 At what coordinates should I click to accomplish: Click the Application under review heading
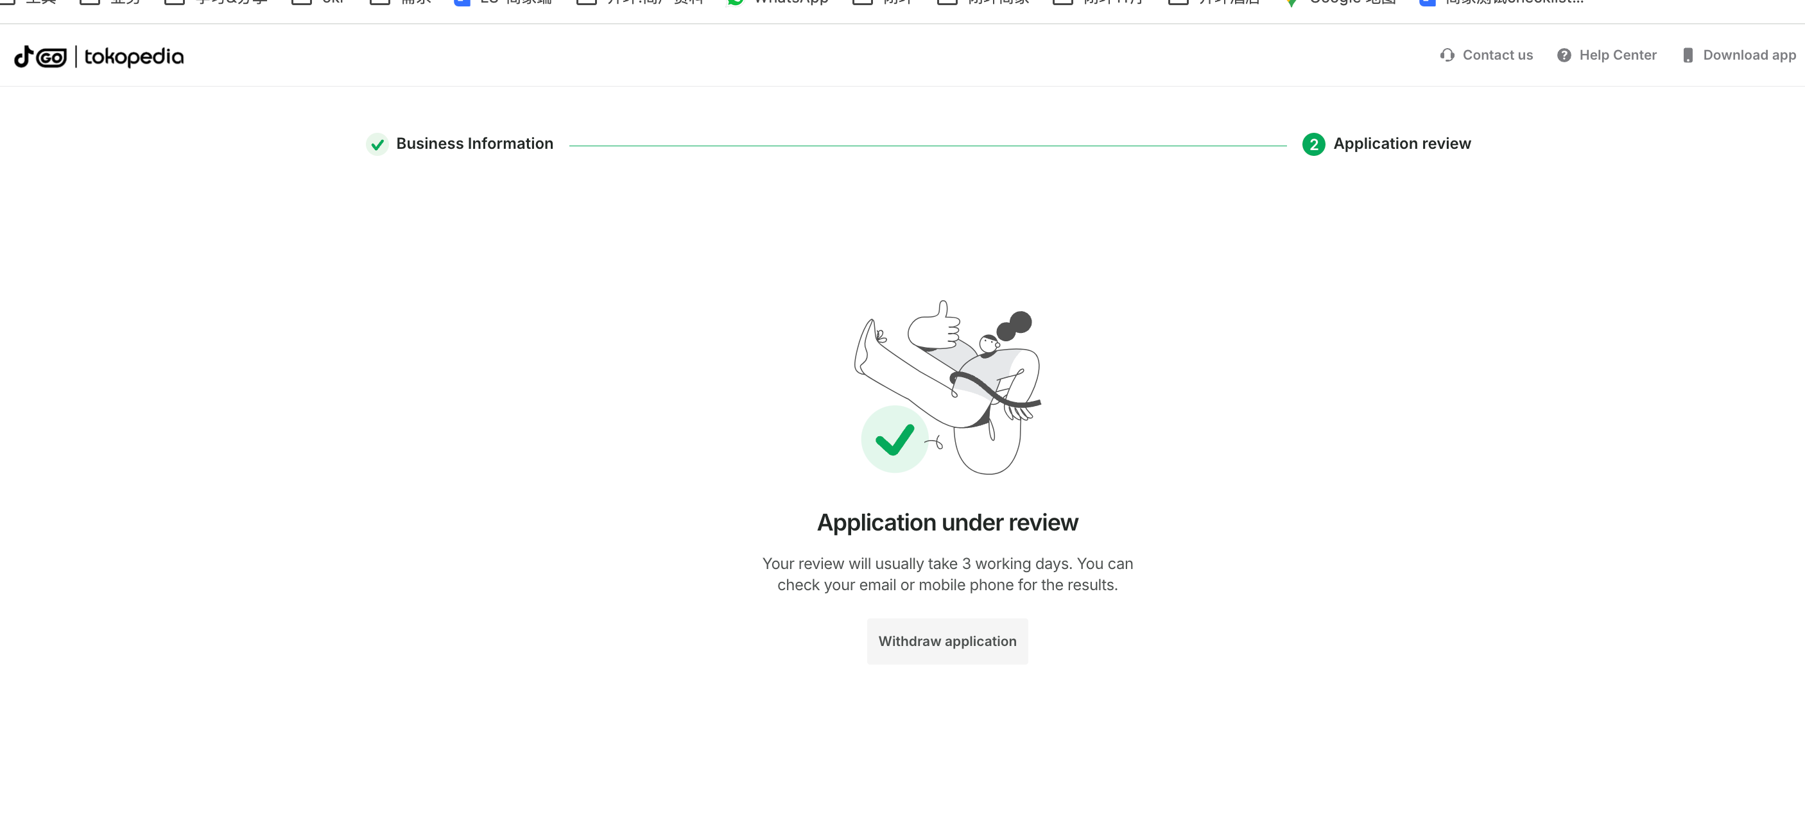(x=947, y=523)
